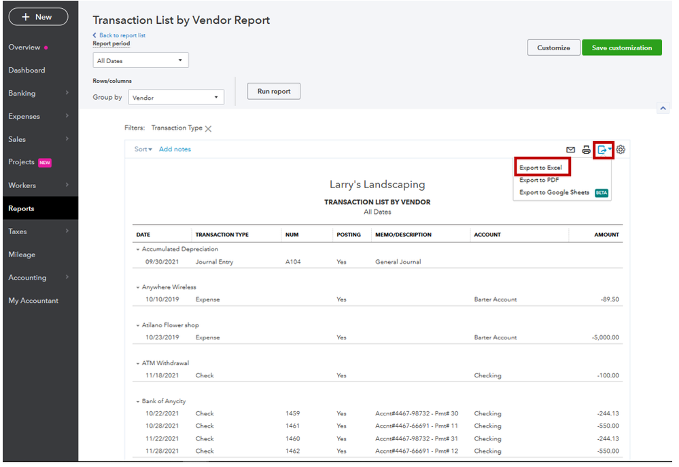Expand the Expenses sidebar submenu
The height and width of the screenshot is (467, 679).
point(67,115)
